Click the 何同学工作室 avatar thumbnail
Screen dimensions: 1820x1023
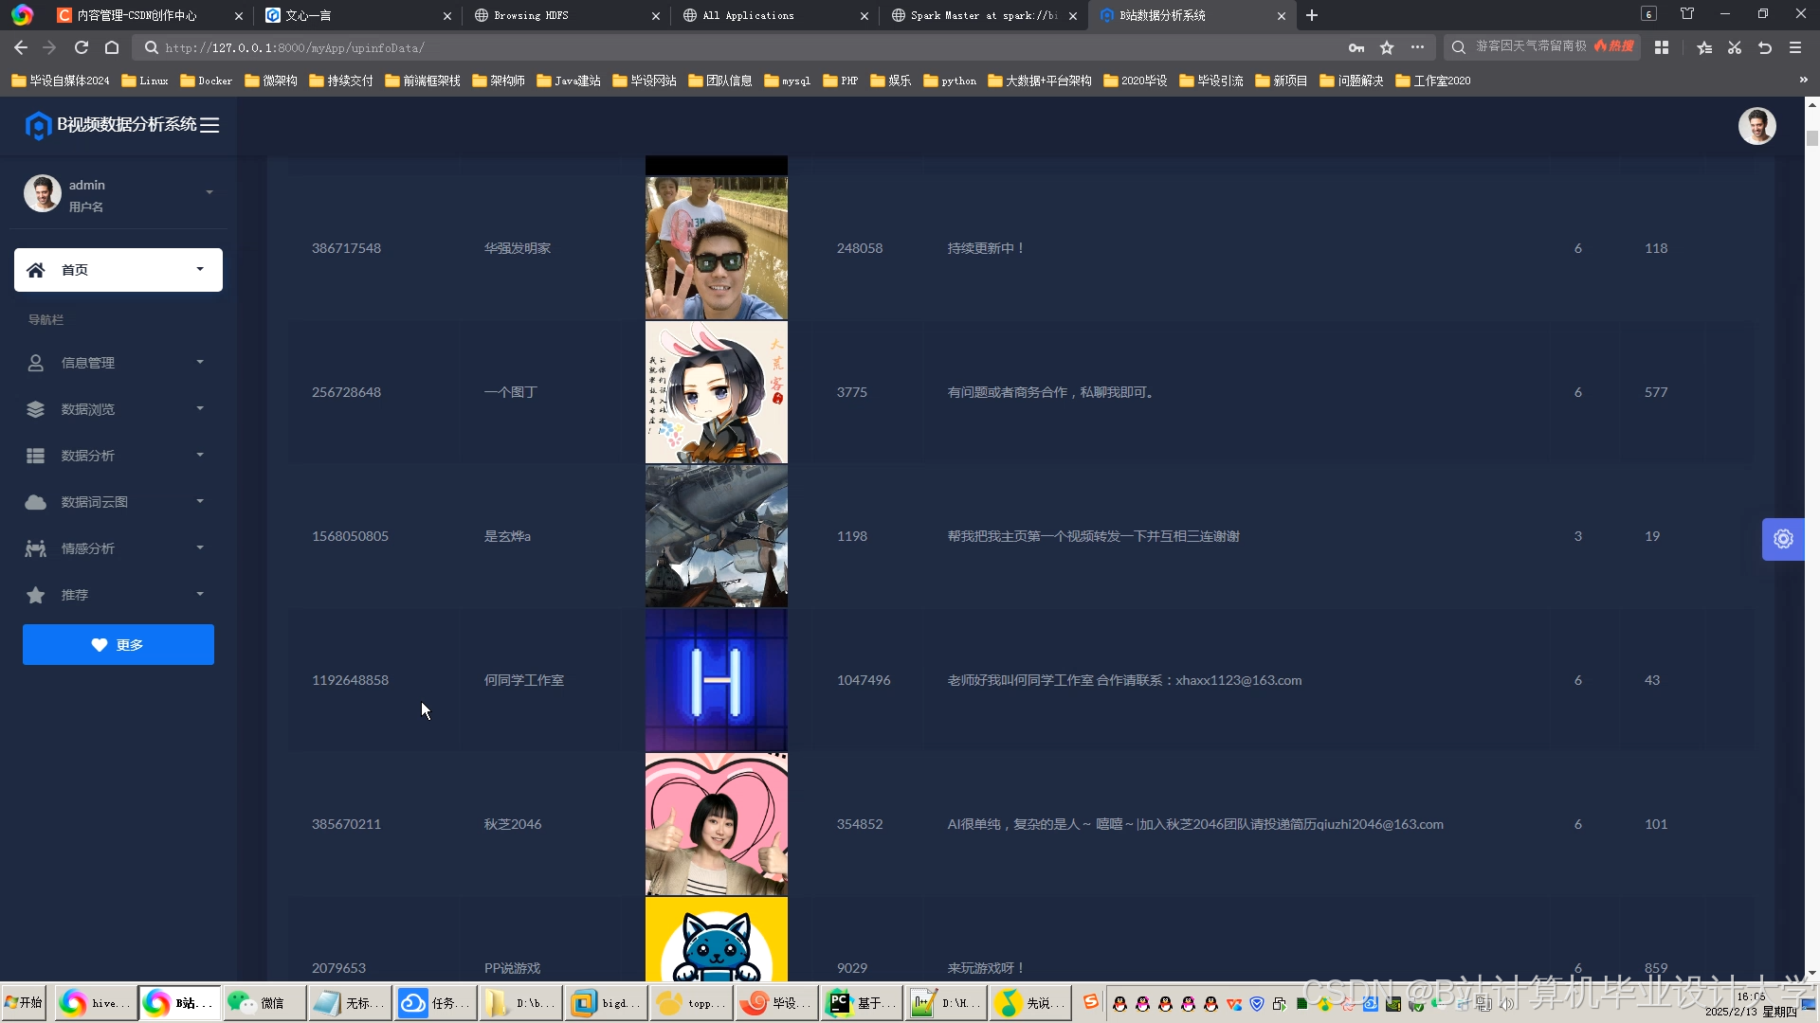coord(716,680)
